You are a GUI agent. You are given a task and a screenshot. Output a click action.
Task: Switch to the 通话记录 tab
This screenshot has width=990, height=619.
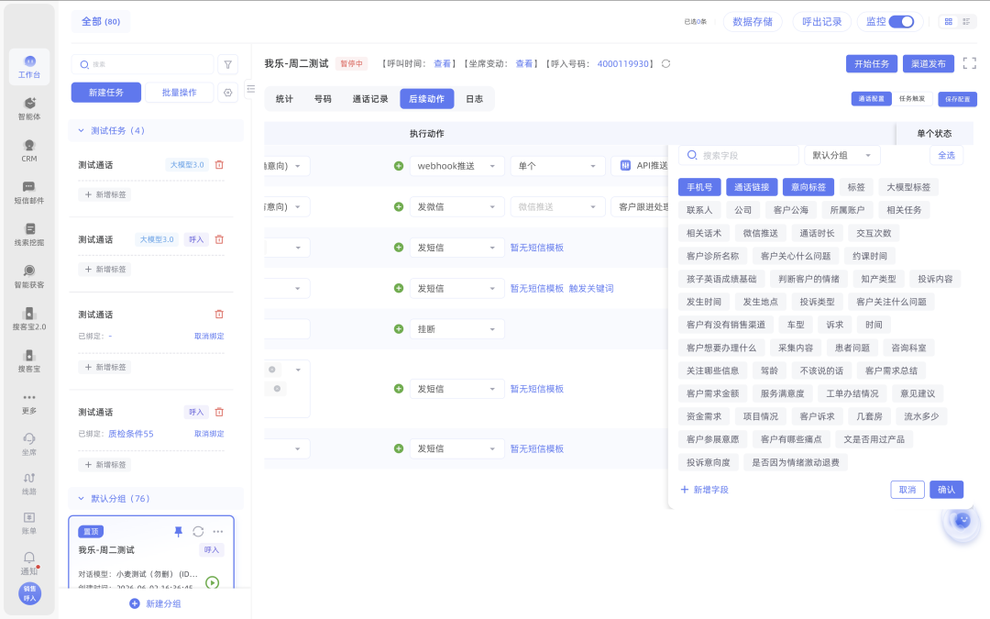[370, 99]
